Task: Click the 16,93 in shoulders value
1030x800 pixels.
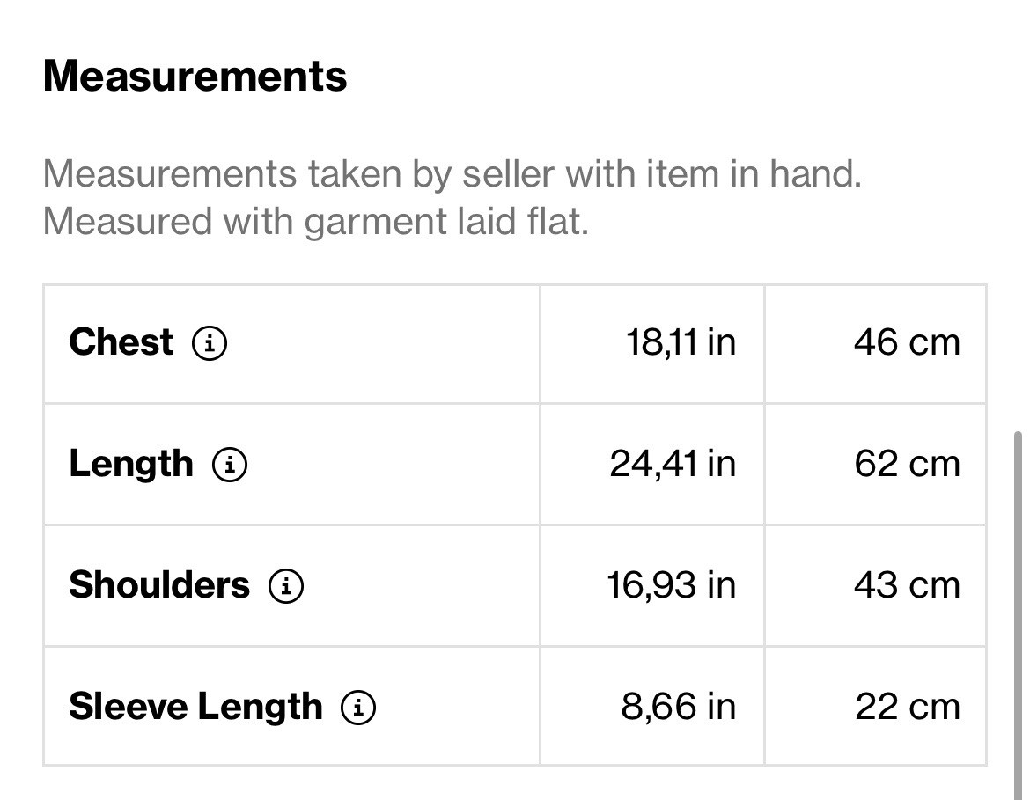Action: click(671, 585)
